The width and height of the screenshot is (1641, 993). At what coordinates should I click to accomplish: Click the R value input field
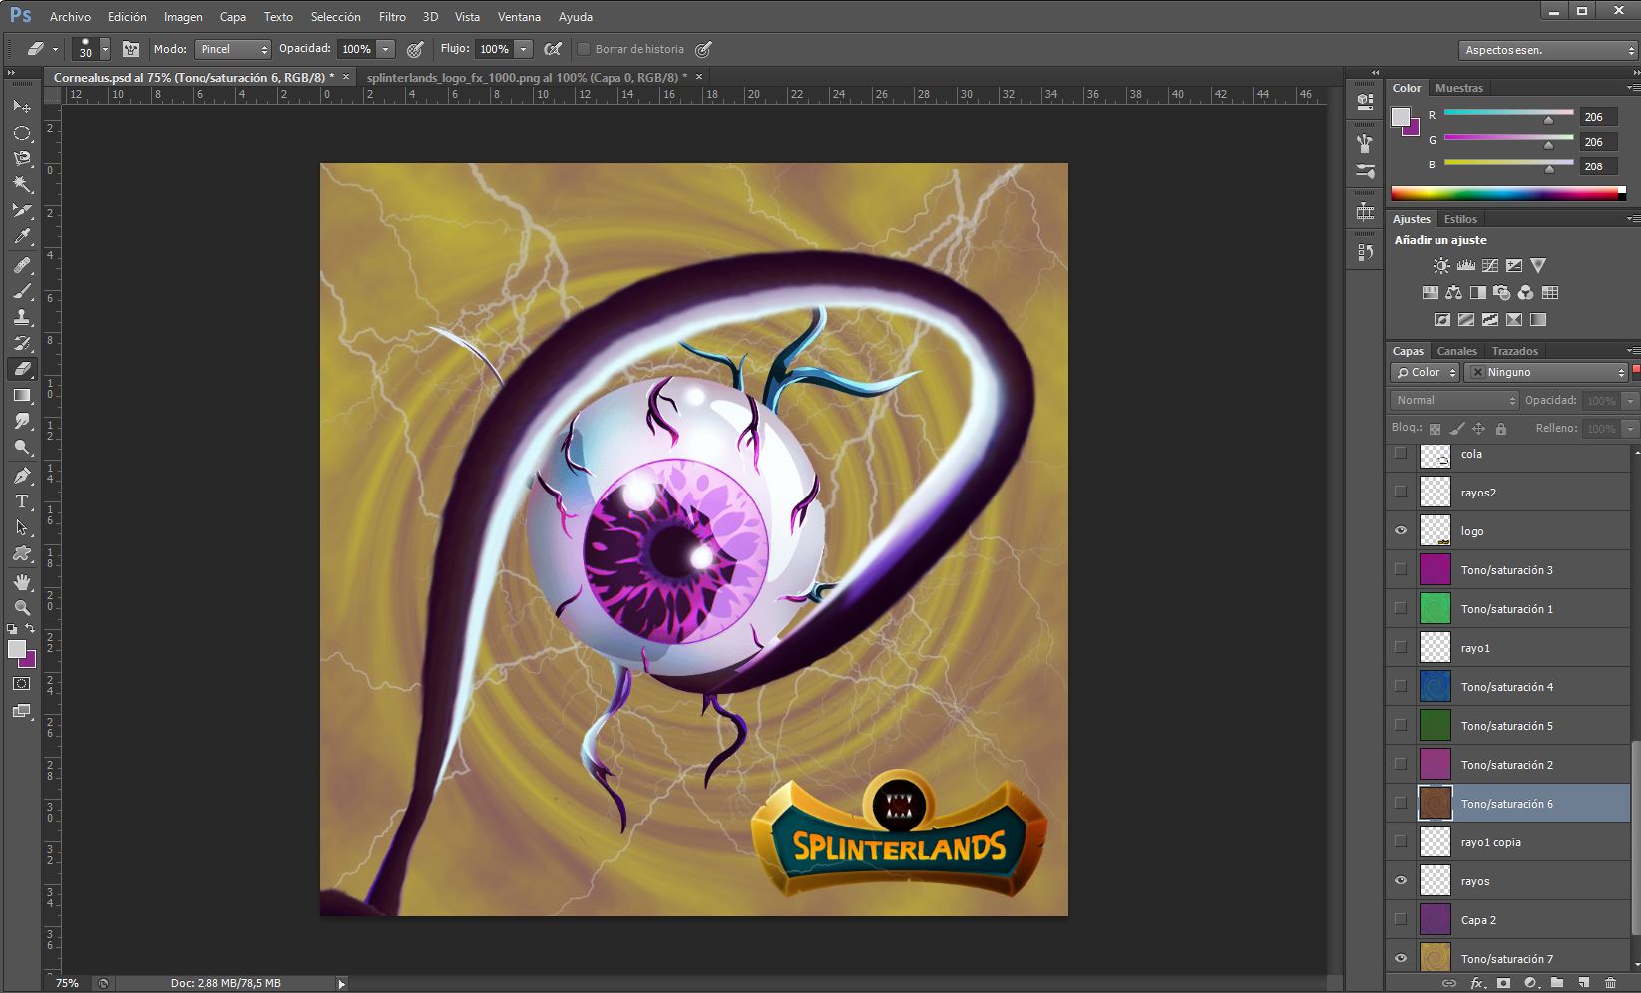tap(1598, 117)
